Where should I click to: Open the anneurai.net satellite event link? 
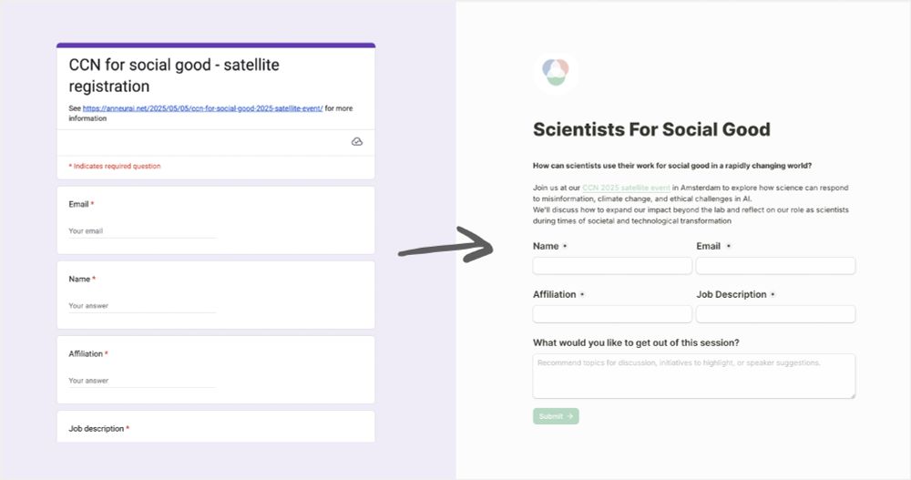click(x=203, y=108)
